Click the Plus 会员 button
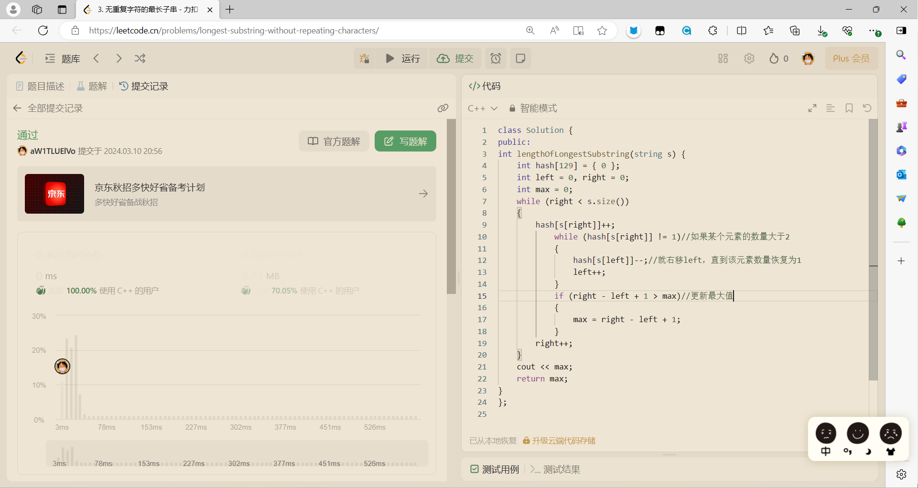The width and height of the screenshot is (918, 488). [x=851, y=58]
